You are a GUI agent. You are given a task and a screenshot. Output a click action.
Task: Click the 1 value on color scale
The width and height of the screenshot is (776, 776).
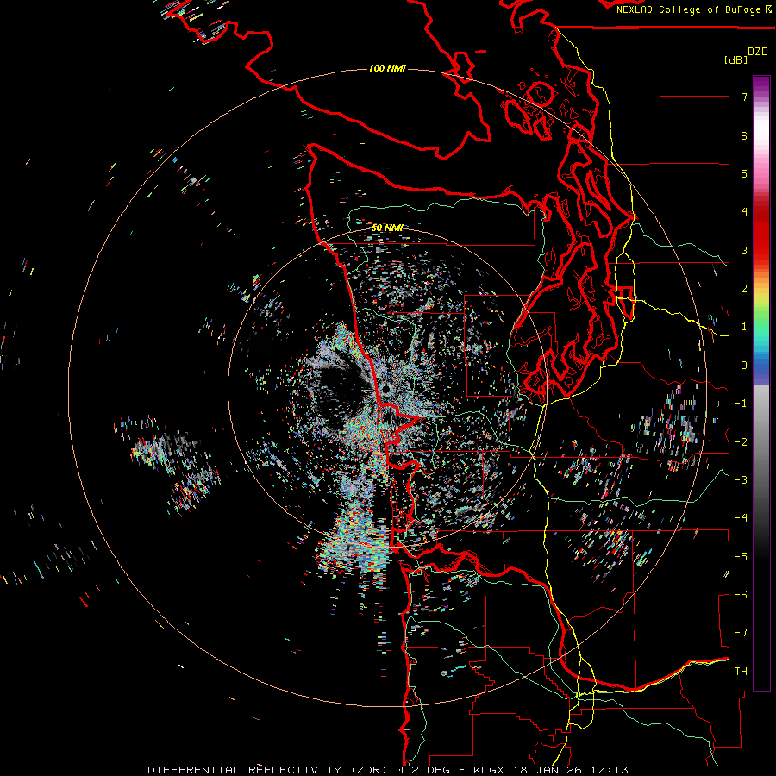click(x=744, y=327)
